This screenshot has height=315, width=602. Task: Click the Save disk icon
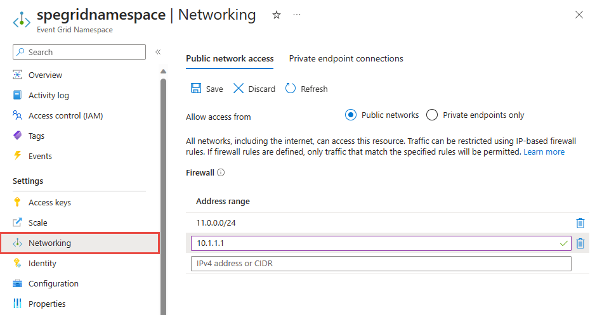(x=196, y=89)
